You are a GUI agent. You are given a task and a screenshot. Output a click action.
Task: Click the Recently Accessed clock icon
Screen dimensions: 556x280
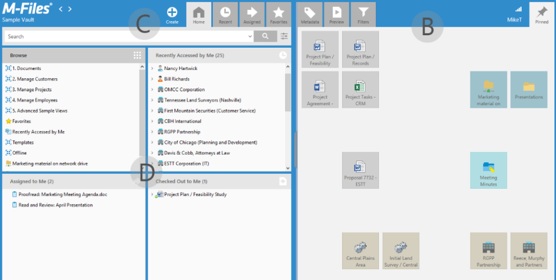pos(282,55)
